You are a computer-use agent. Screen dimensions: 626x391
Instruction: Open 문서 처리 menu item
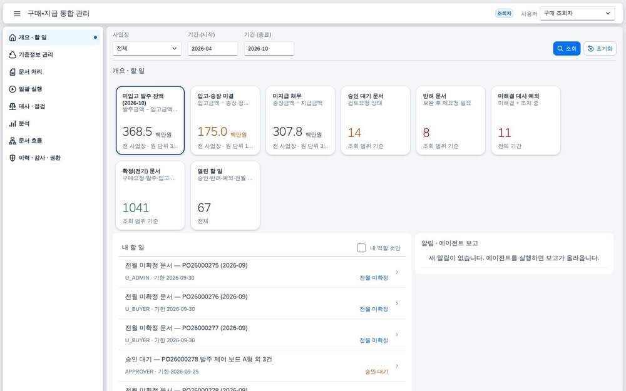click(x=53, y=72)
